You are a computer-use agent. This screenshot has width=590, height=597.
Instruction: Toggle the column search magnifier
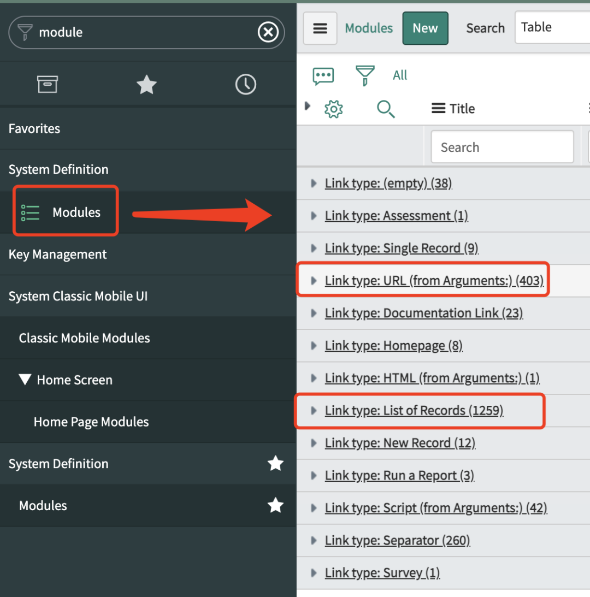(x=386, y=109)
